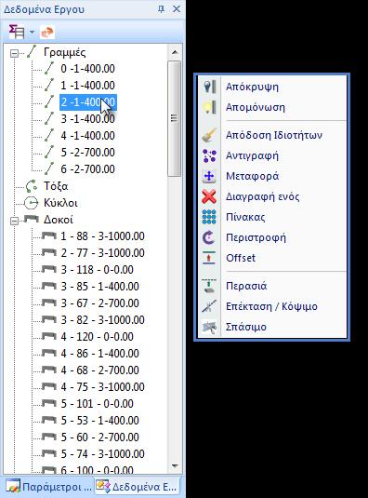
Task: Select beam 5 - 53 - 1-400.00
Action: (99, 421)
